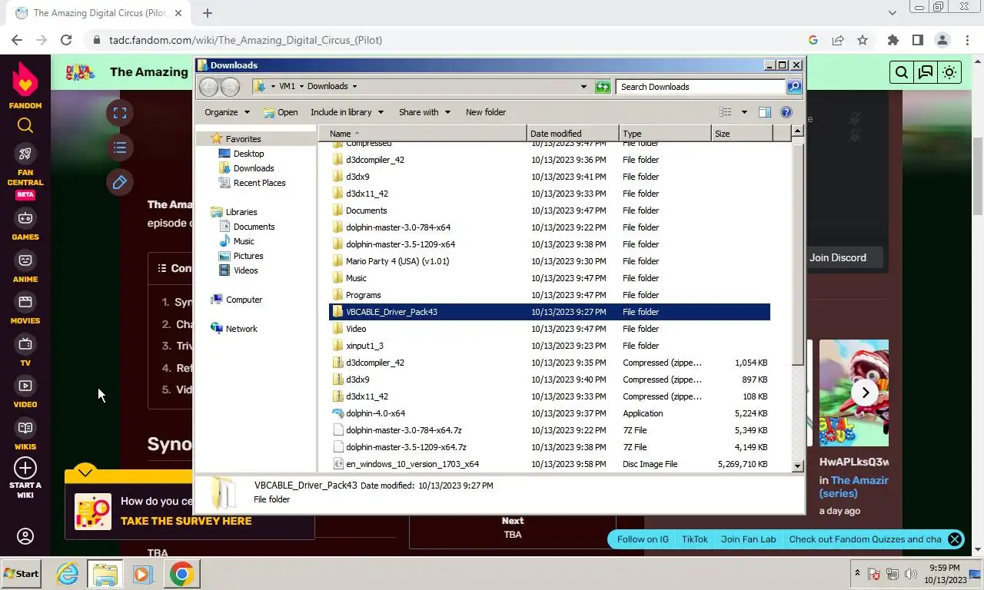The width and height of the screenshot is (984, 590).
Task: Open Chrome extensions puzzle icon
Action: tap(893, 40)
